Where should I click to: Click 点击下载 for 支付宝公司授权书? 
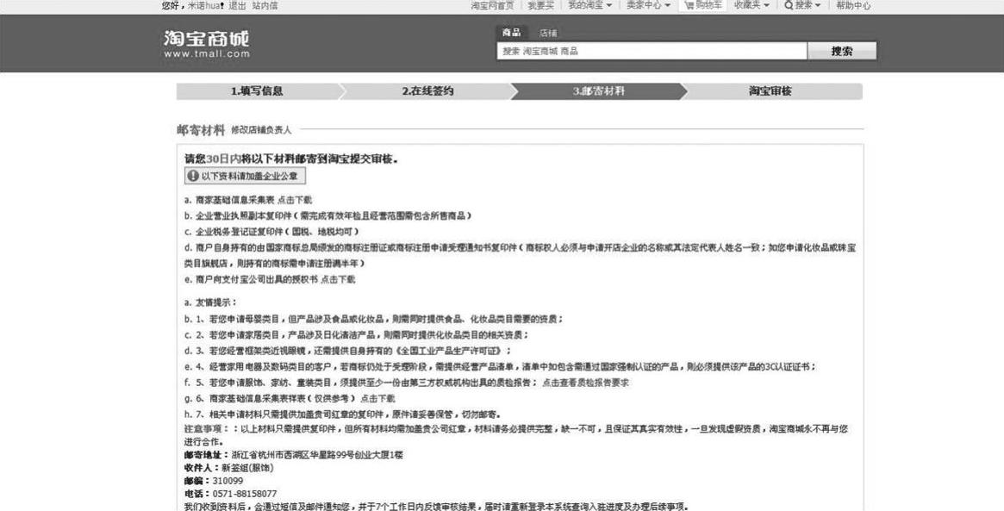click(338, 279)
